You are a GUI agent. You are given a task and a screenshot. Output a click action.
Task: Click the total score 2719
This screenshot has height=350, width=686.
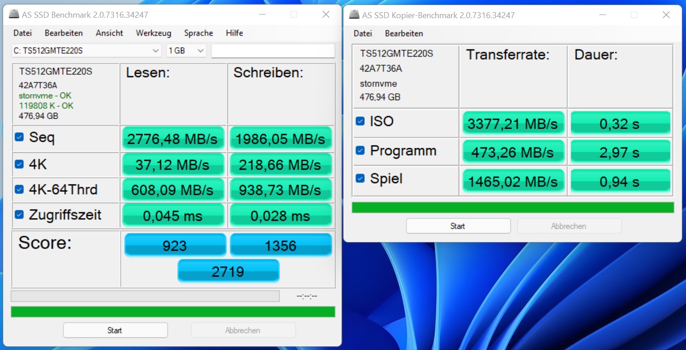tap(228, 271)
